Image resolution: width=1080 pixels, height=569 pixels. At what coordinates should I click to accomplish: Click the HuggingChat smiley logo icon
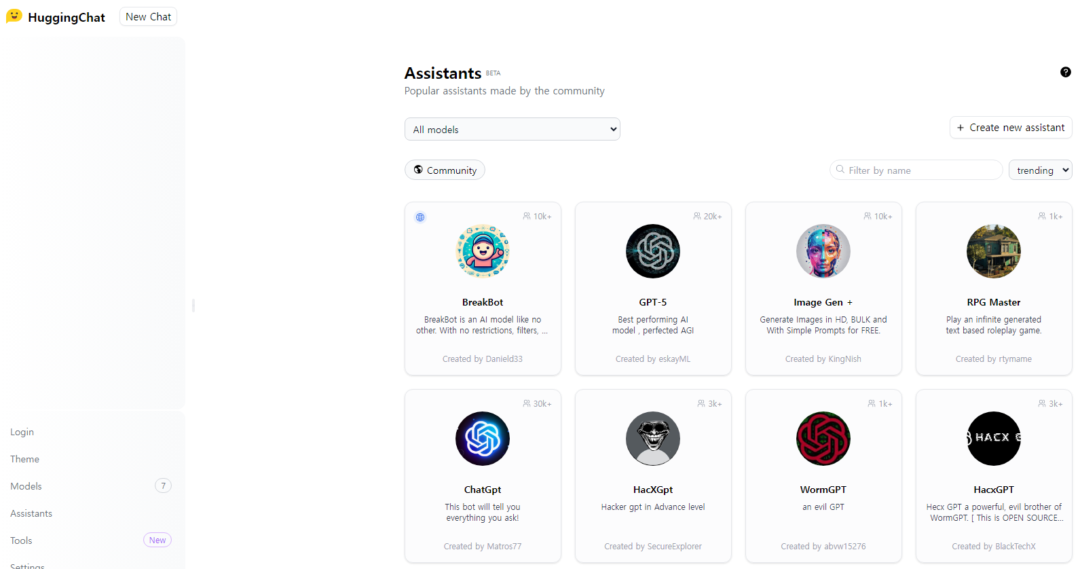[x=14, y=16]
